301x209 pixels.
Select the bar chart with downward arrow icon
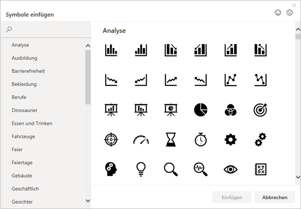(171, 50)
